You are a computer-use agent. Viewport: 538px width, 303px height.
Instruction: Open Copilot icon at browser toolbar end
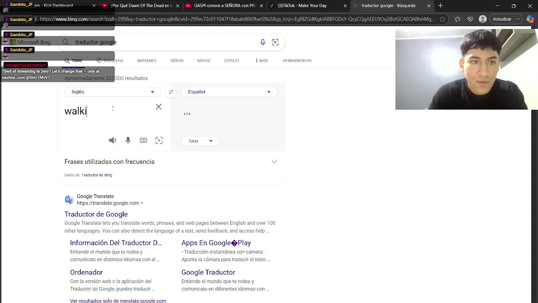click(x=530, y=19)
